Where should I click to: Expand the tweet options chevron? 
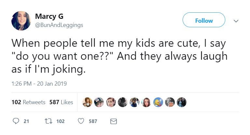[236, 20]
